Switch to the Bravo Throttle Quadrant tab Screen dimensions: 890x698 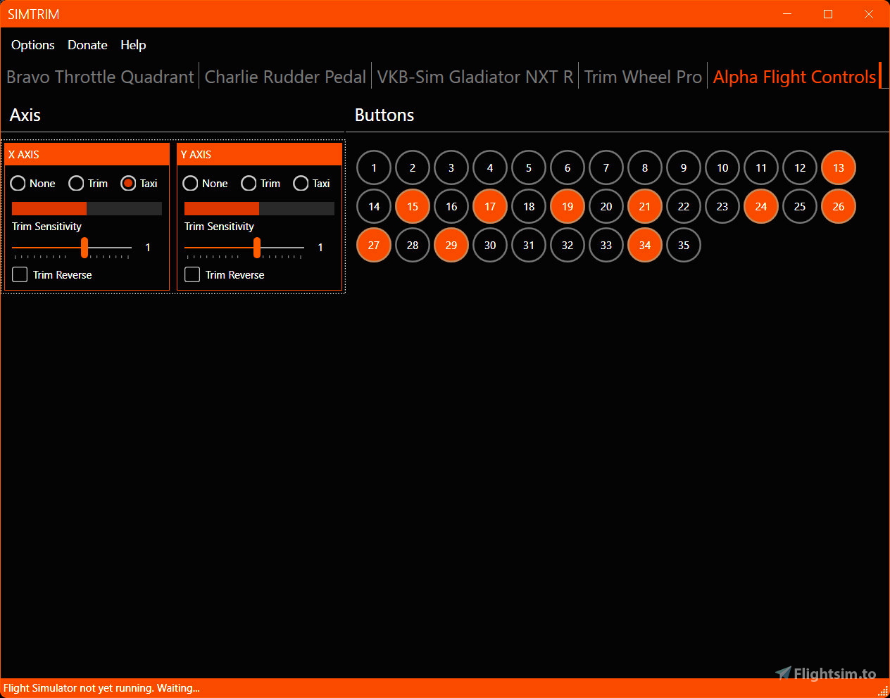tap(99, 77)
